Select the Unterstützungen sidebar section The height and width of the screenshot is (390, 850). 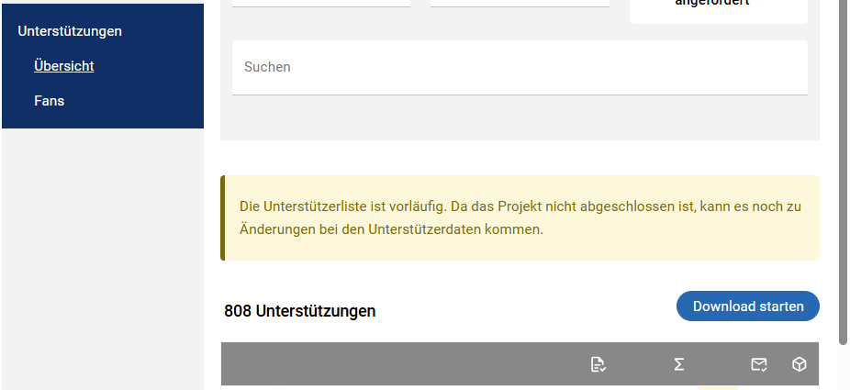tap(70, 31)
